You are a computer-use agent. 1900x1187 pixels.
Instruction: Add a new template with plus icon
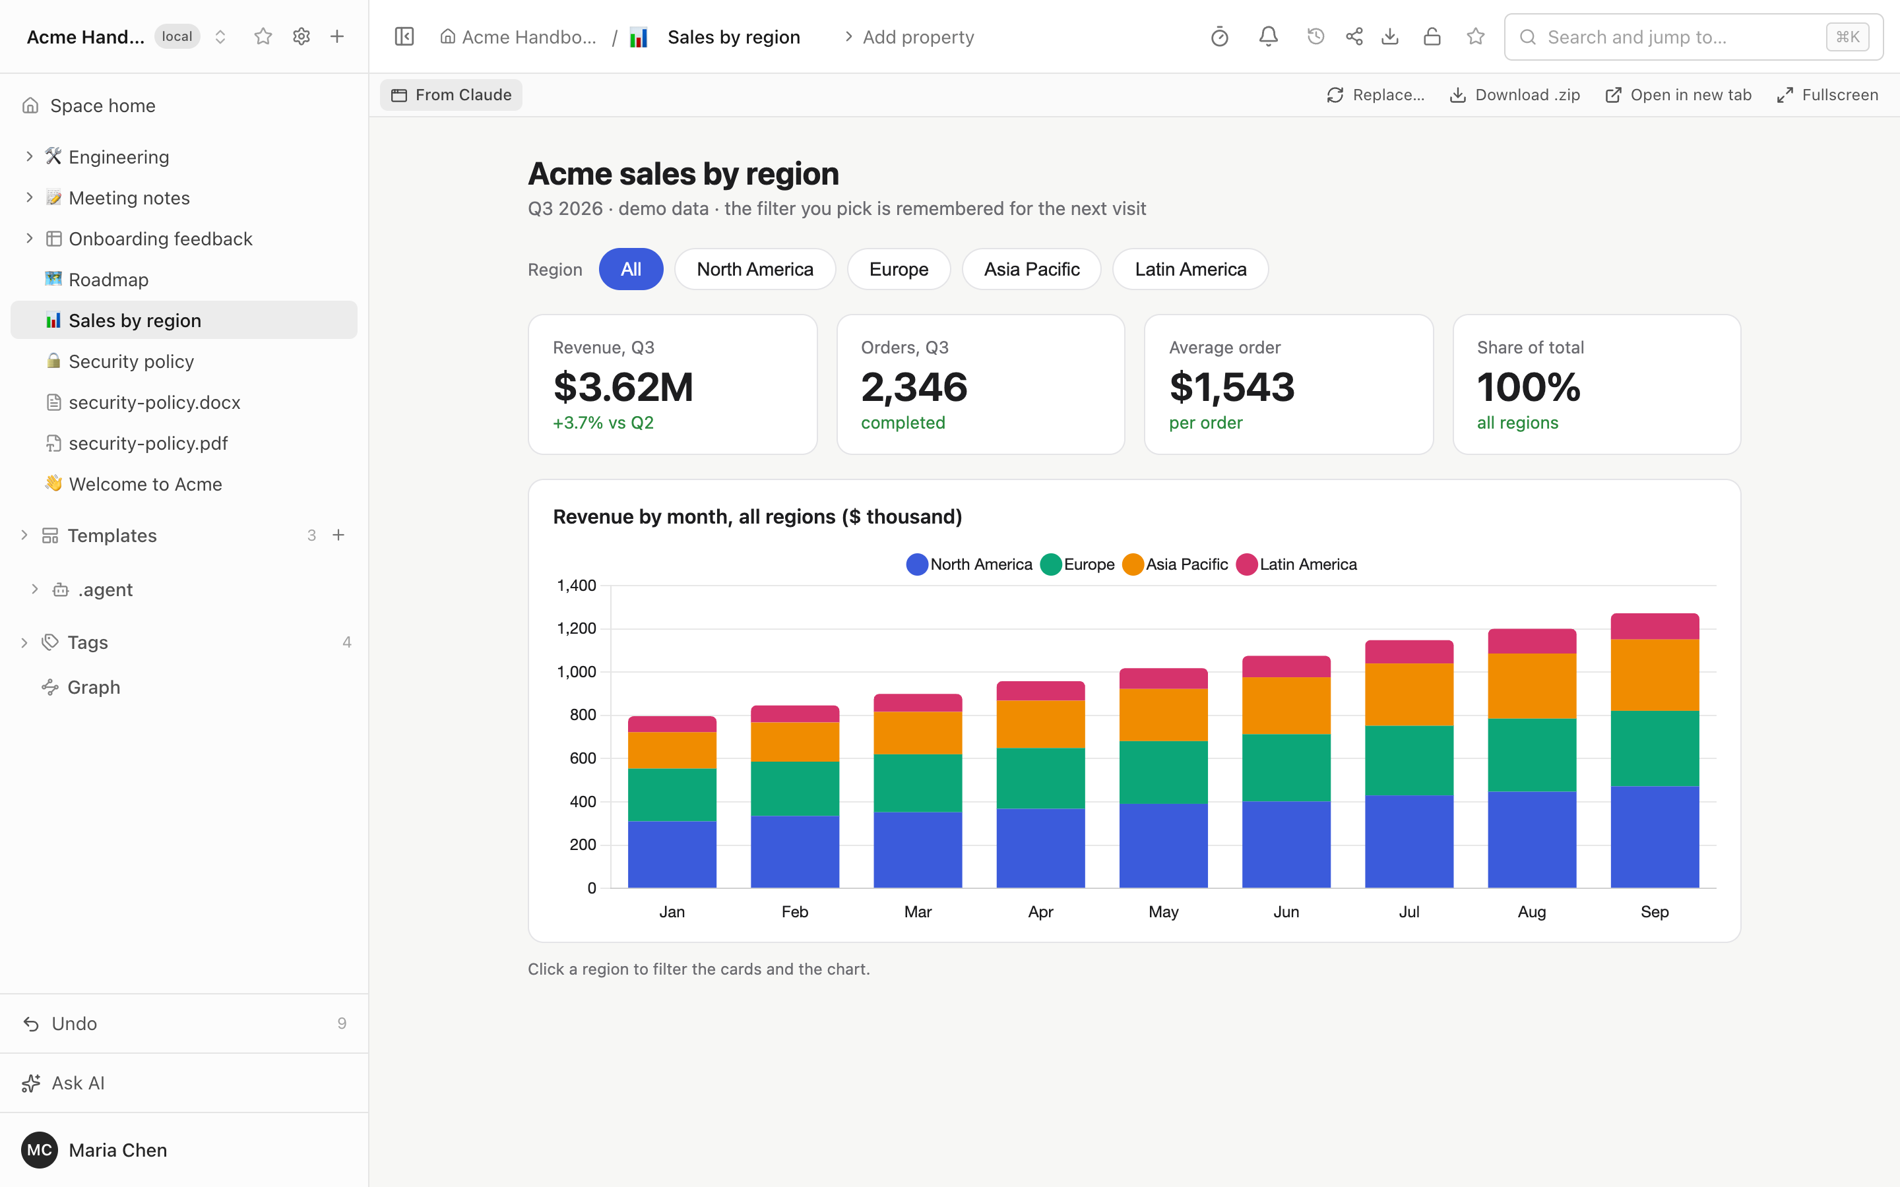coord(338,535)
